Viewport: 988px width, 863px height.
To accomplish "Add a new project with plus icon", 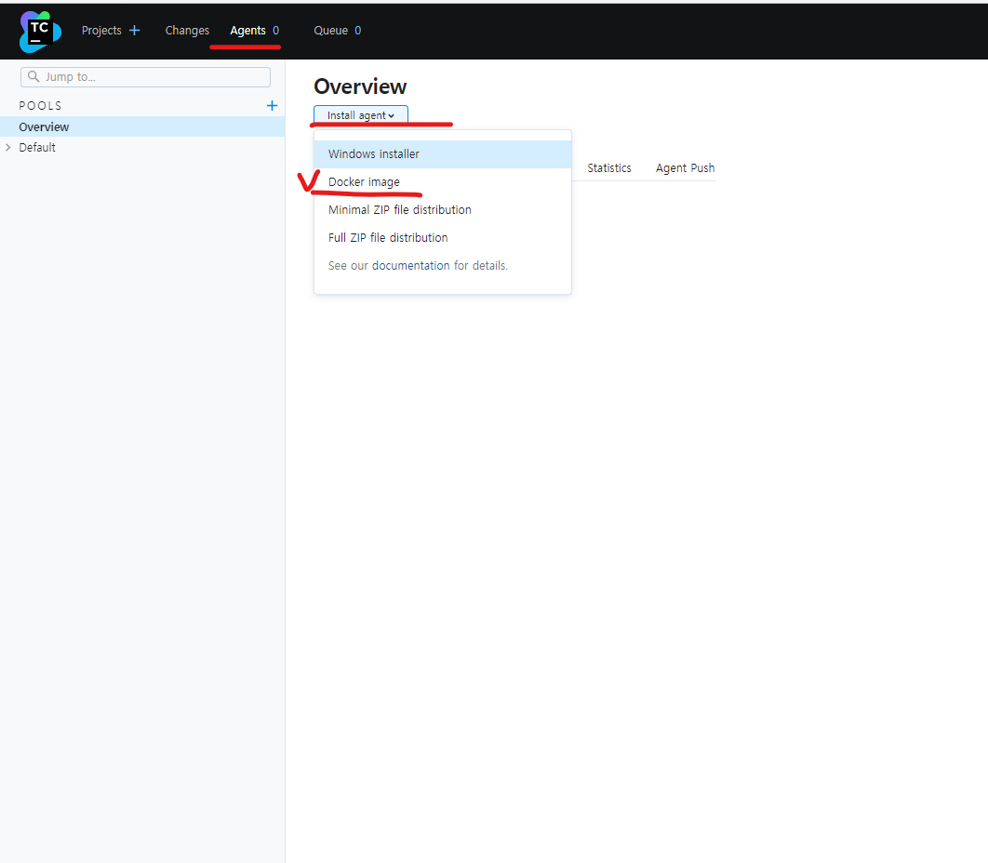I will pyautogui.click(x=134, y=31).
